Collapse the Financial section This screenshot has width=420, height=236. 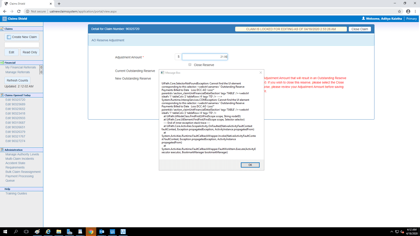[21, 62]
